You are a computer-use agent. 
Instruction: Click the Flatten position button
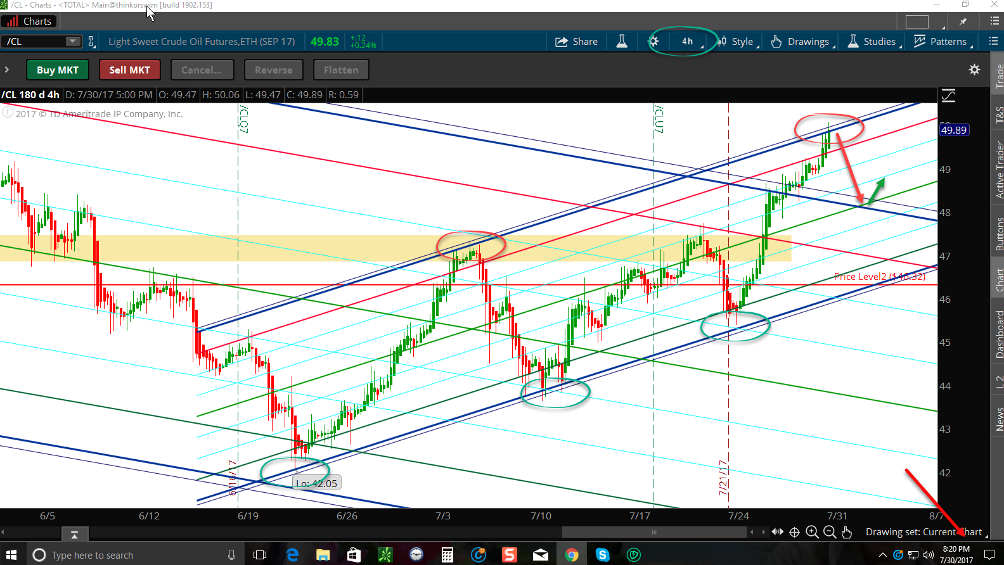point(341,70)
